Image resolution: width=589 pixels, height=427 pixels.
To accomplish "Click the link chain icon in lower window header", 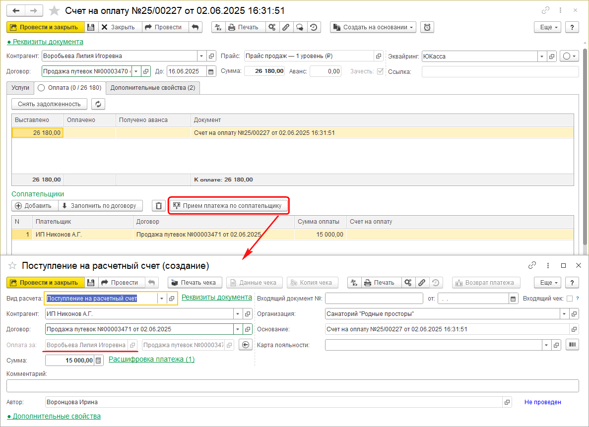I will 532,265.
